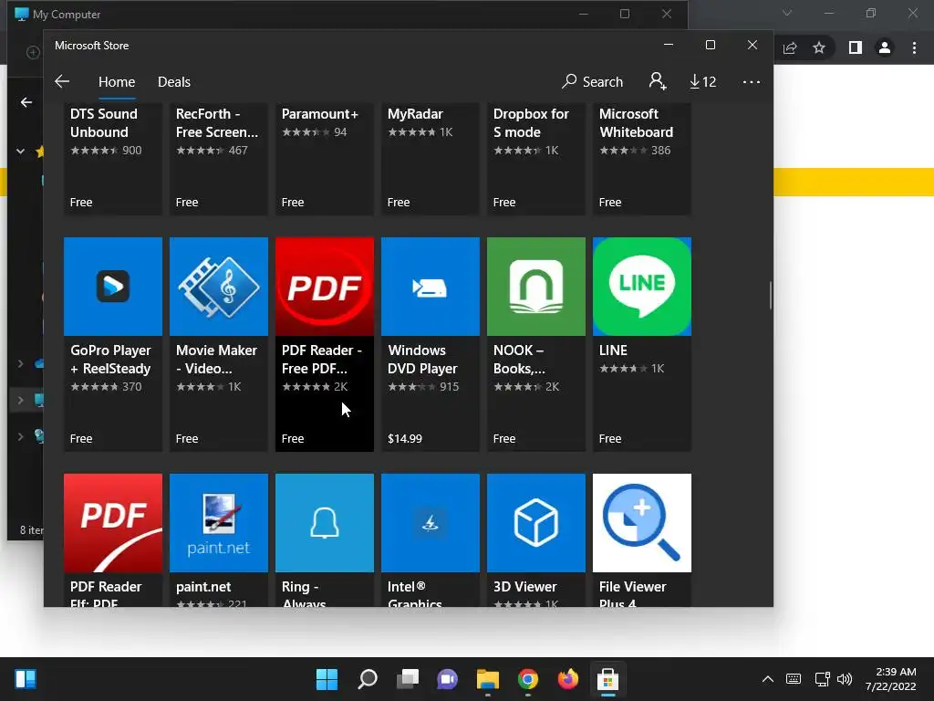Click Chrome share page icon
This screenshot has height=701, width=934.
[x=790, y=47]
